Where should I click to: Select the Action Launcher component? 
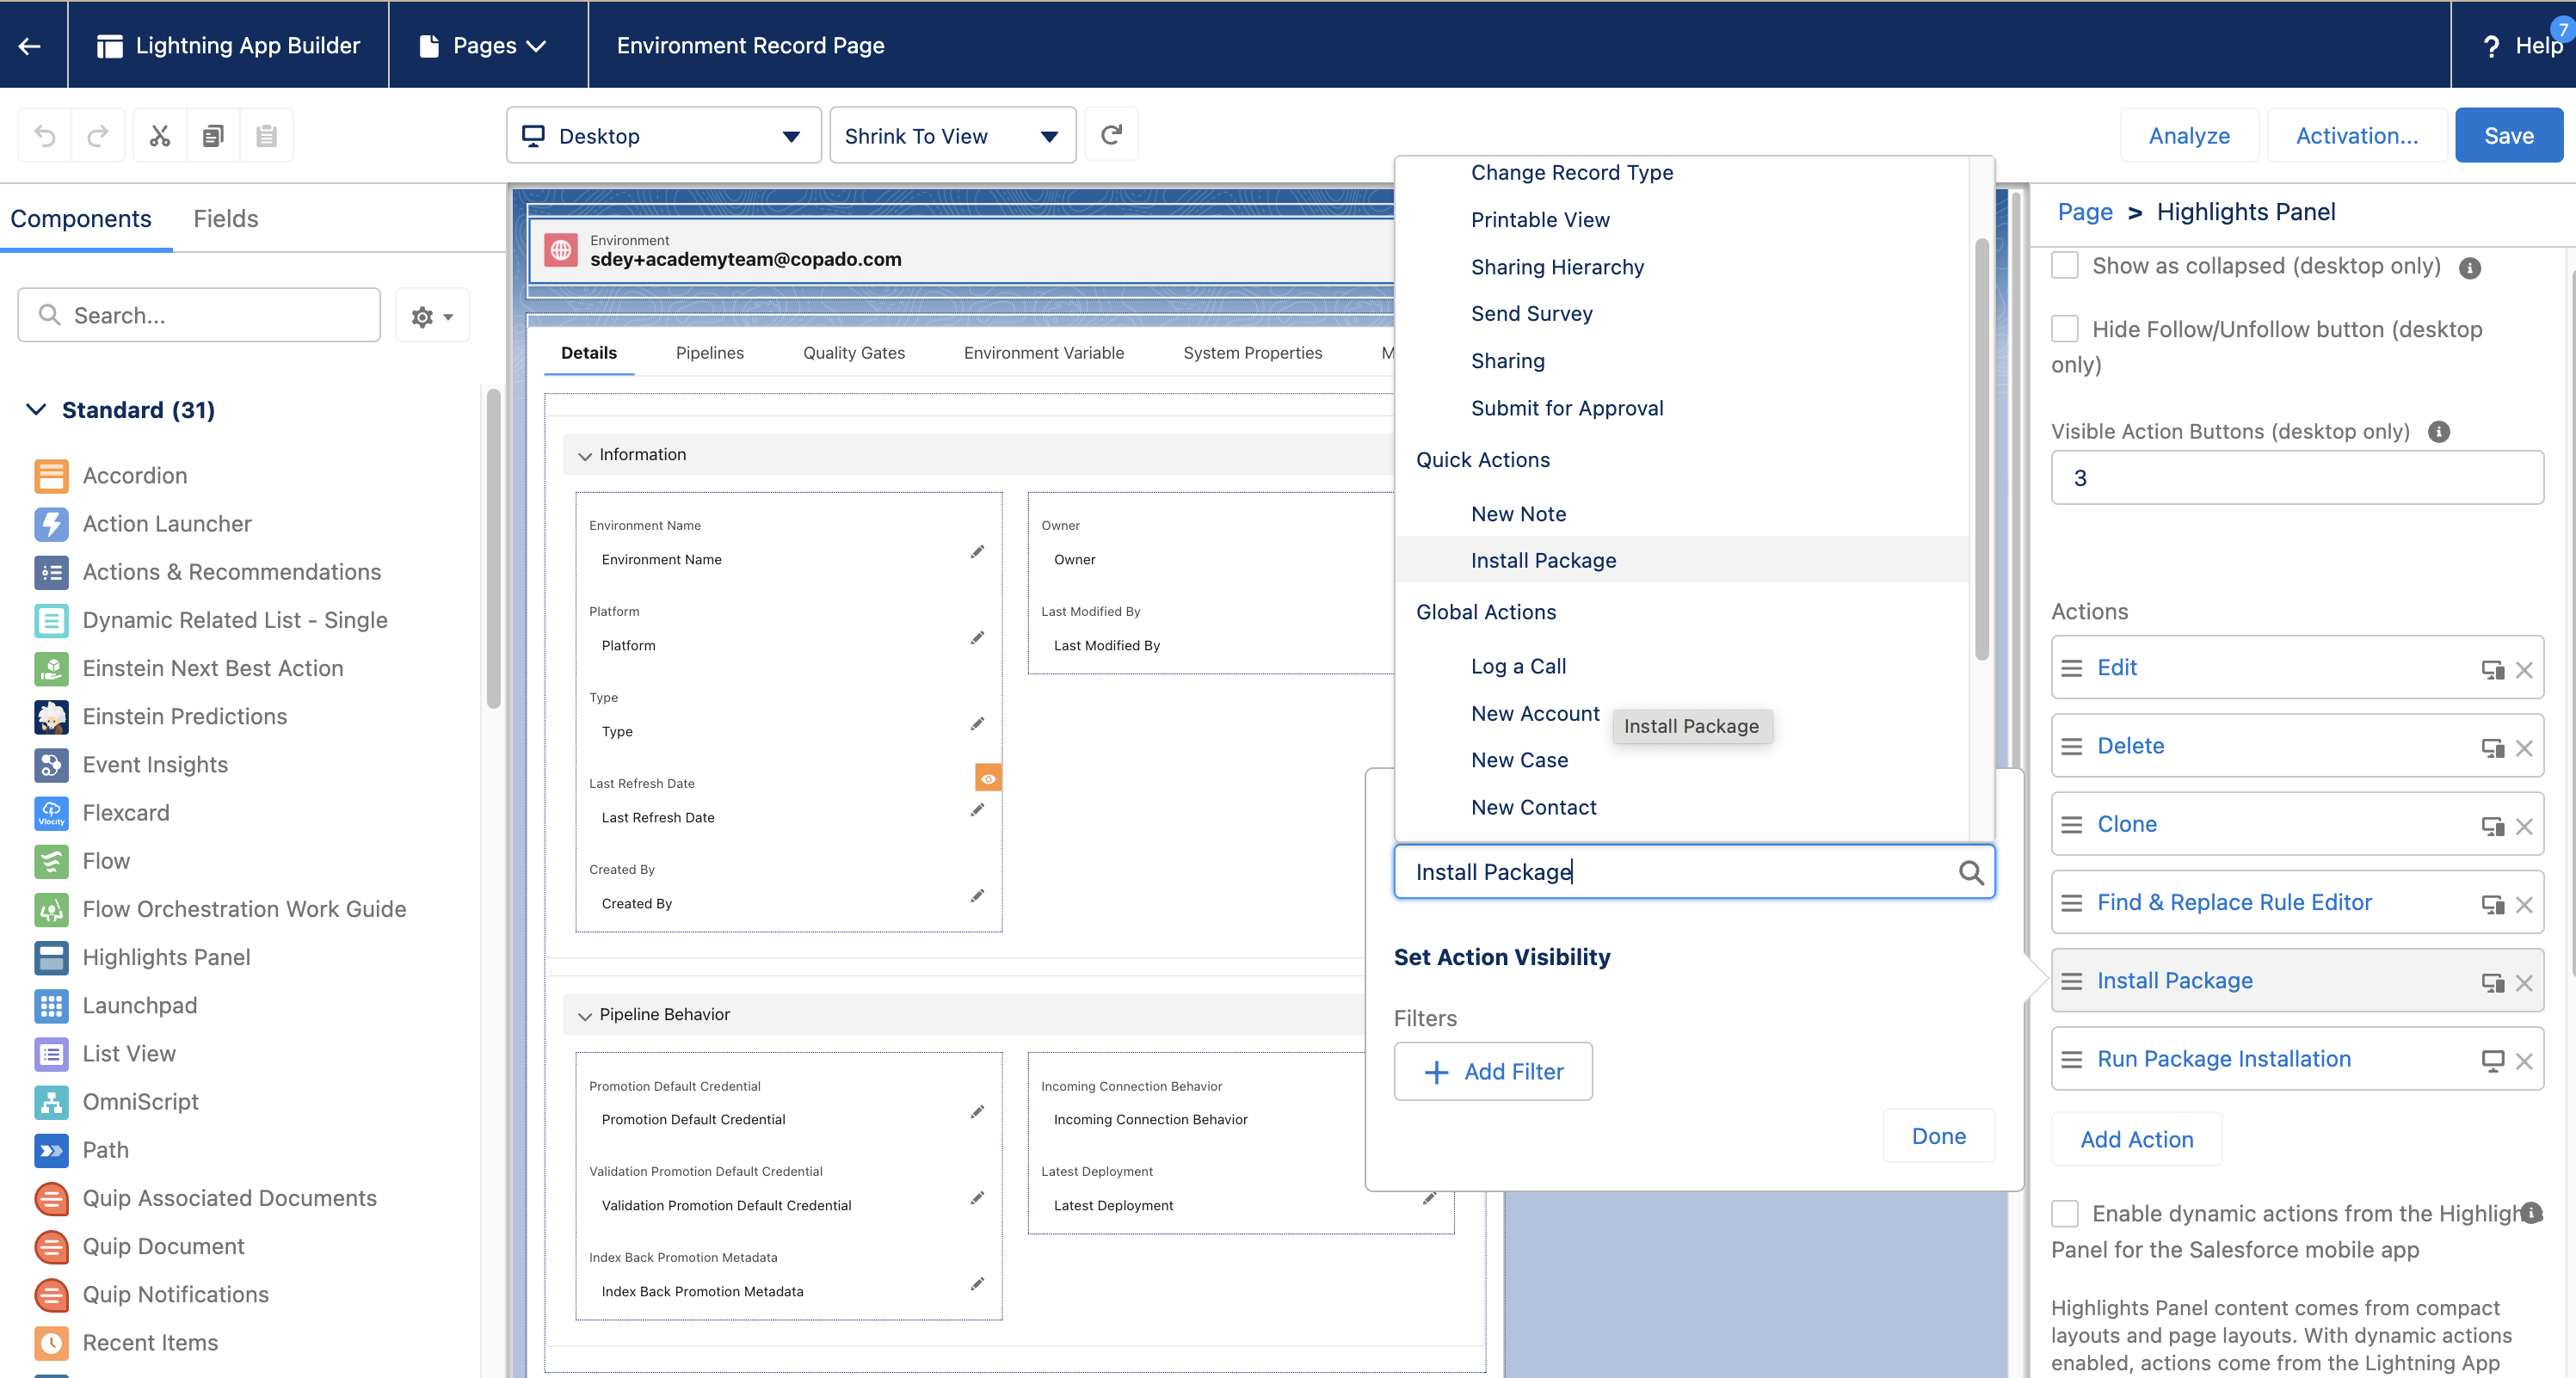167,524
